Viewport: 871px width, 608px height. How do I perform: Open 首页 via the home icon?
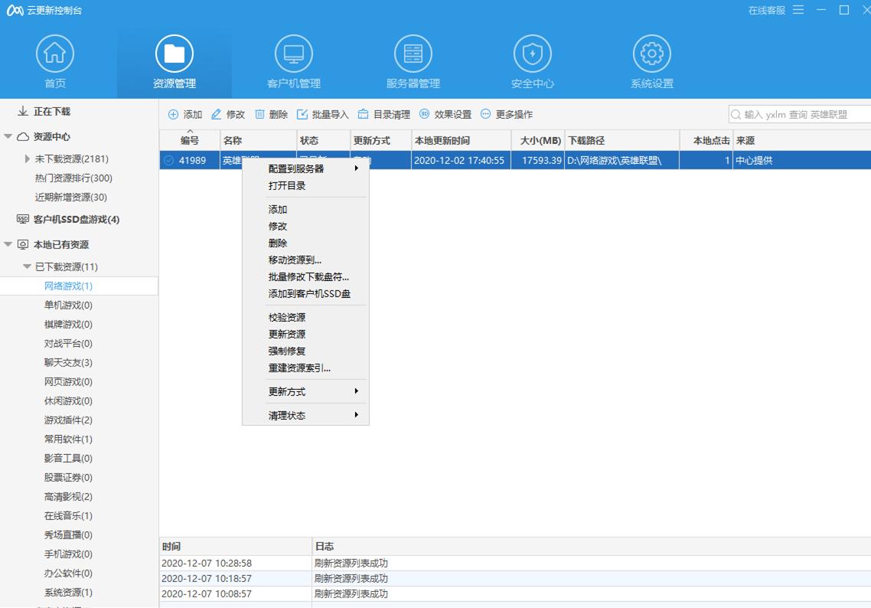pyautogui.click(x=54, y=54)
